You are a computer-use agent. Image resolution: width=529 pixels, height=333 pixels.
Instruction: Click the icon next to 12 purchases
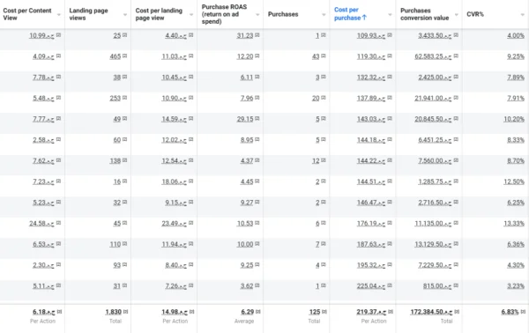pyautogui.click(x=324, y=160)
